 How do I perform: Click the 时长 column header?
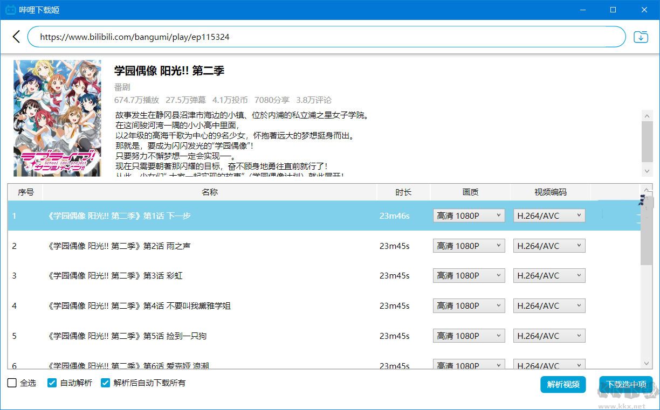tap(403, 192)
